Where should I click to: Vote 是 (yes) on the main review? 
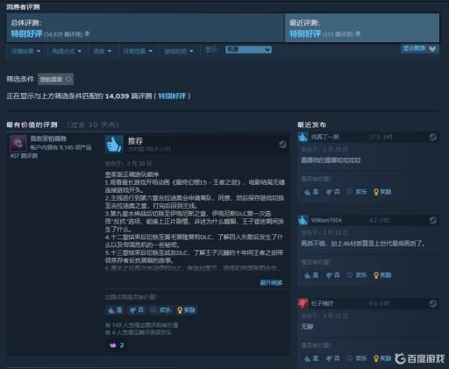[x=115, y=310]
